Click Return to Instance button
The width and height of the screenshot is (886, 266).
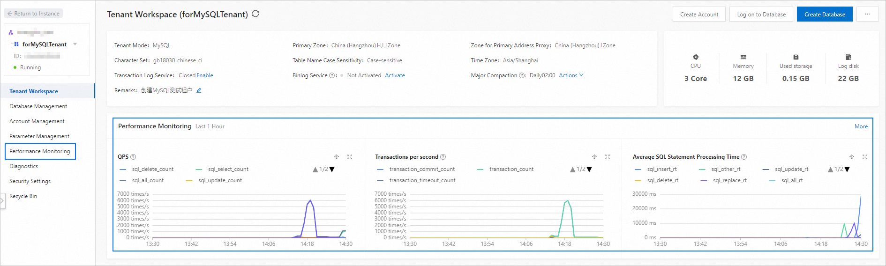[x=33, y=14]
